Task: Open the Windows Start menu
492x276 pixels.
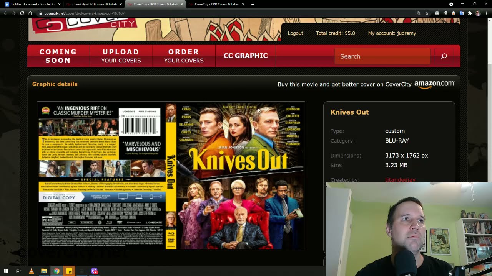Action: 6,271
